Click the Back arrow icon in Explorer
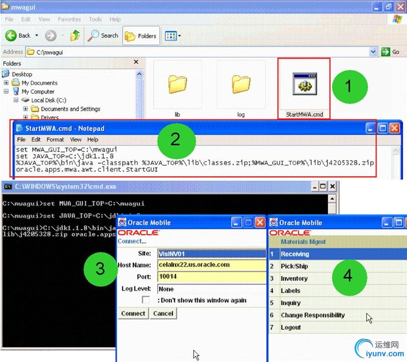The width and height of the screenshot is (407, 362). click(11, 36)
